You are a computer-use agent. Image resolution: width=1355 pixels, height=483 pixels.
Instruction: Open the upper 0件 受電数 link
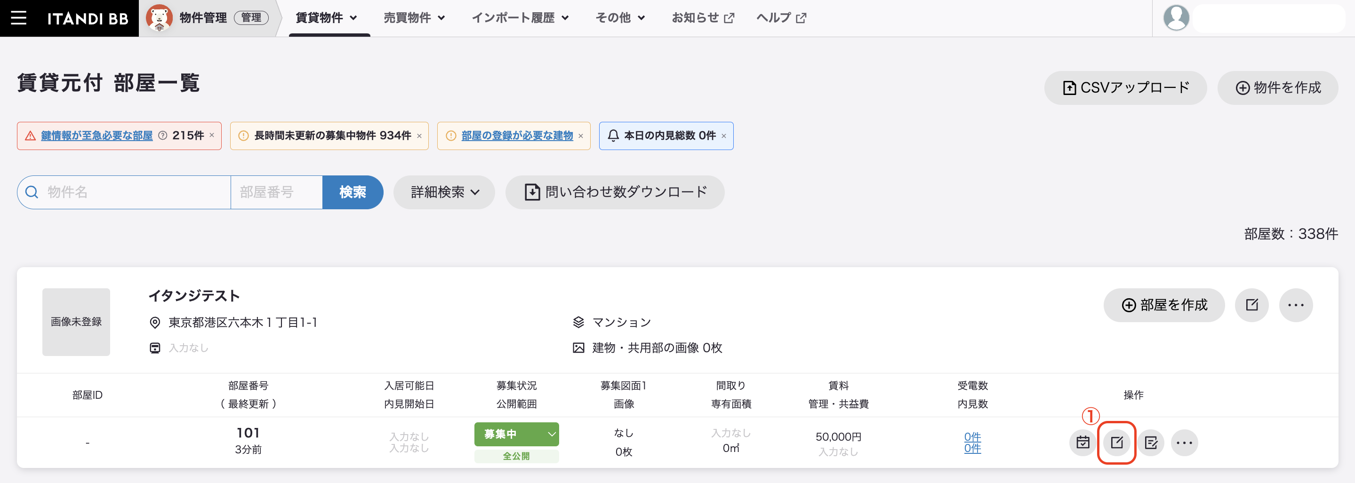click(972, 437)
